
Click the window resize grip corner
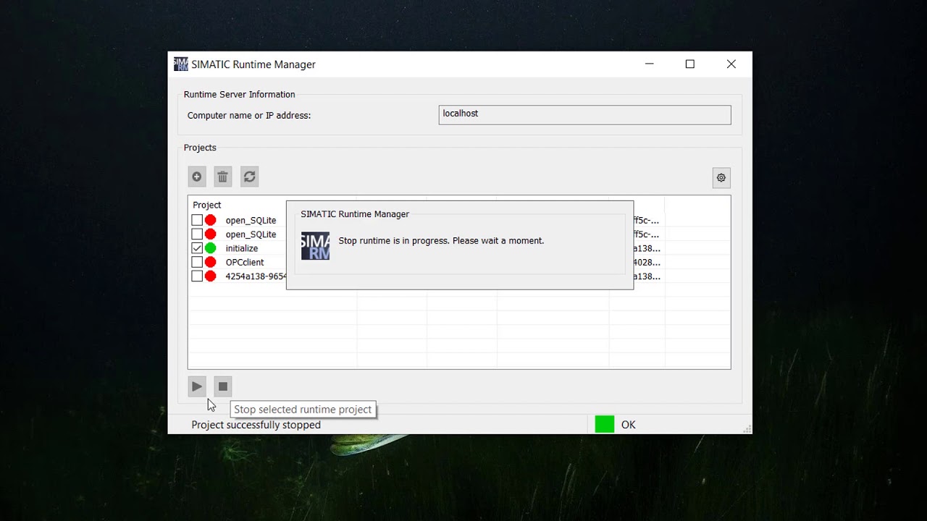point(747,429)
